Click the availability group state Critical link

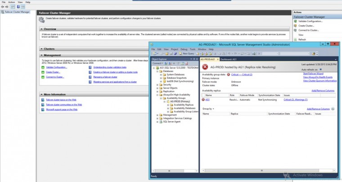[x=242, y=75]
